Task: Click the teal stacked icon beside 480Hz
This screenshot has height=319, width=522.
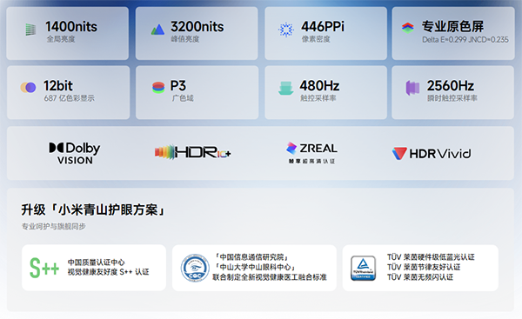Action: [285, 88]
